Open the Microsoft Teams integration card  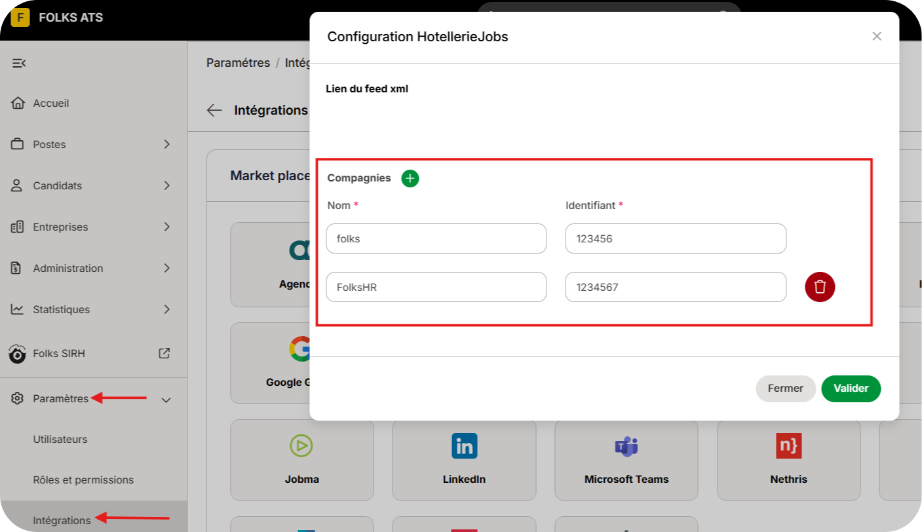(x=626, y=460)
